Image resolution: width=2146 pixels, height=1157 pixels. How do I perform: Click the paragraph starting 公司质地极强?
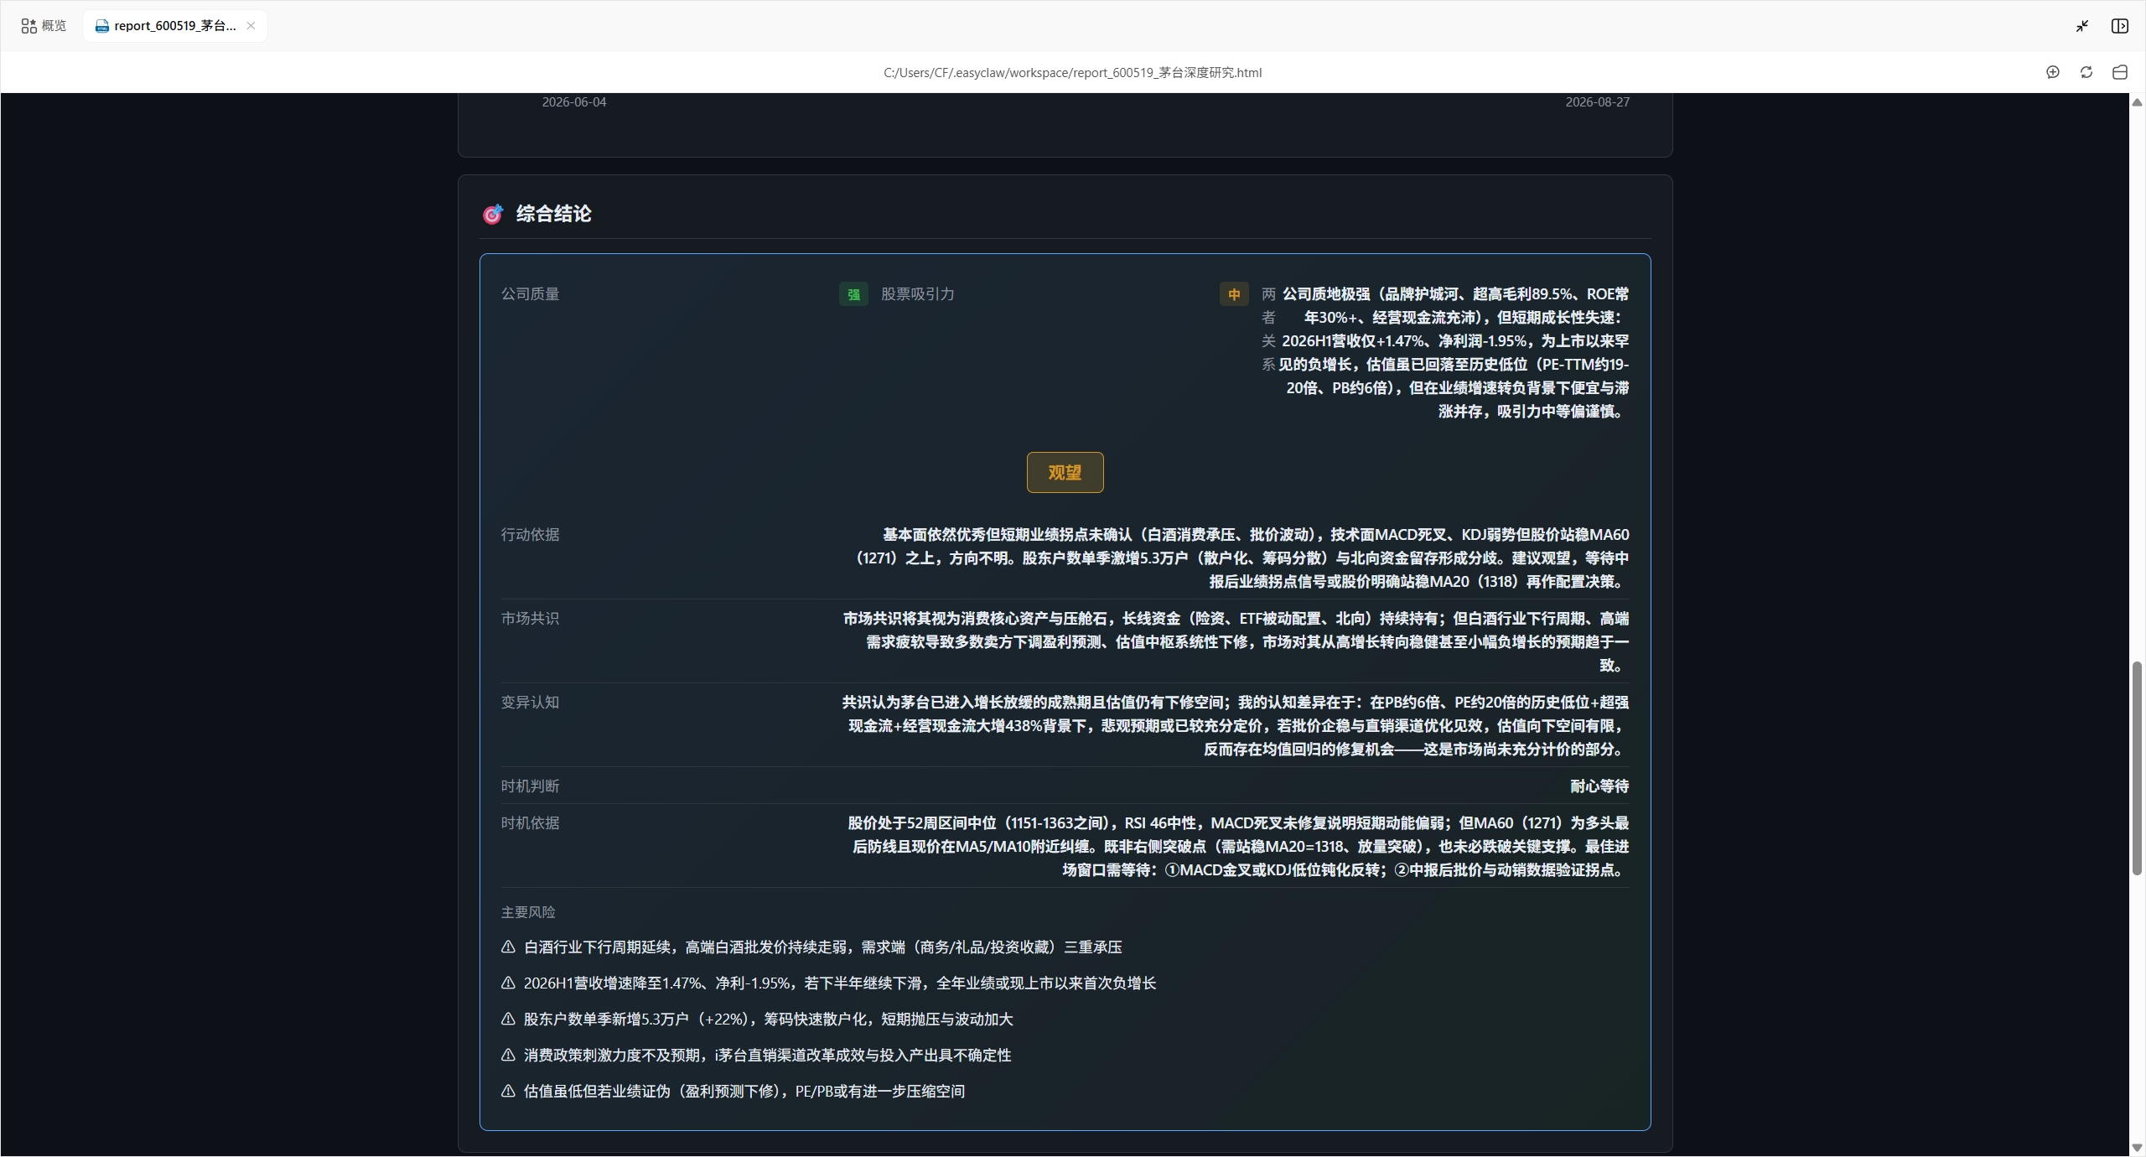point(1454,353)
